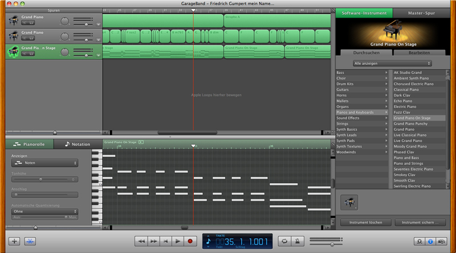Click the Anschlag velocity slider

(x=44, y=194)
